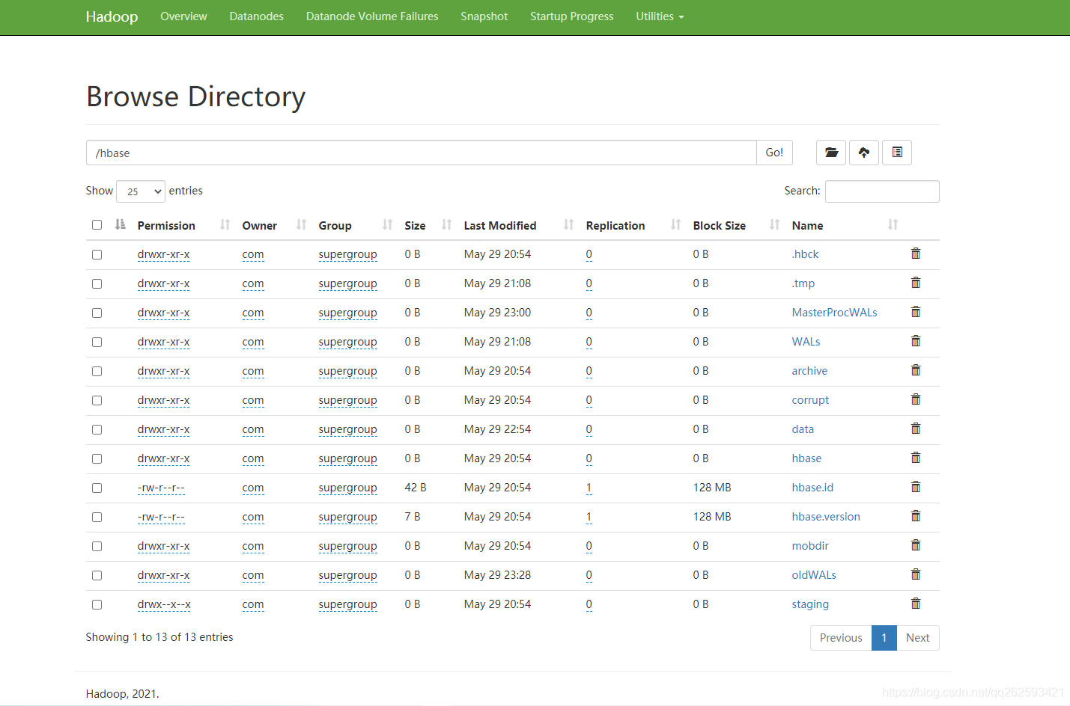1070x706 pixels.
Task: Open the Overview nav item
Action: (x=183, y=16)
